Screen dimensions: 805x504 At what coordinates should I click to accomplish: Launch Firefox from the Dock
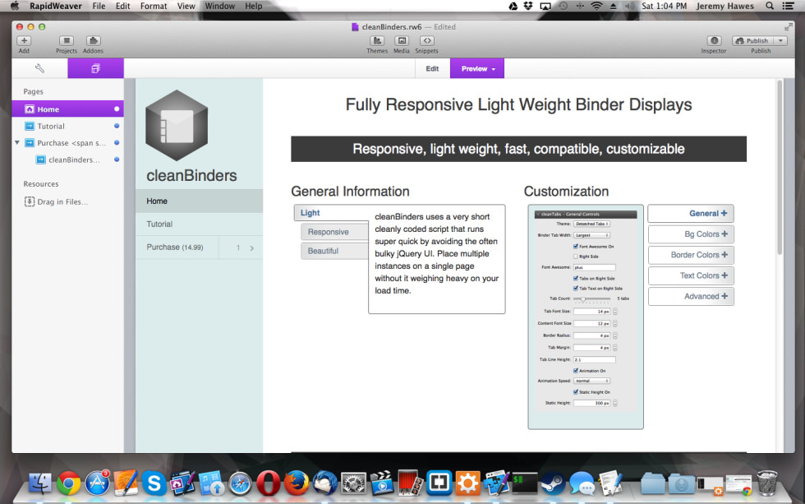(x=297, y=483)
